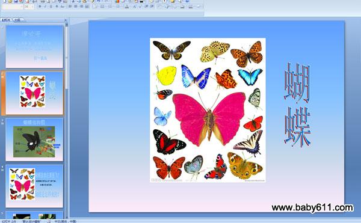
Task: Toggle underline text formatting
Action: [x=51, y=7]
